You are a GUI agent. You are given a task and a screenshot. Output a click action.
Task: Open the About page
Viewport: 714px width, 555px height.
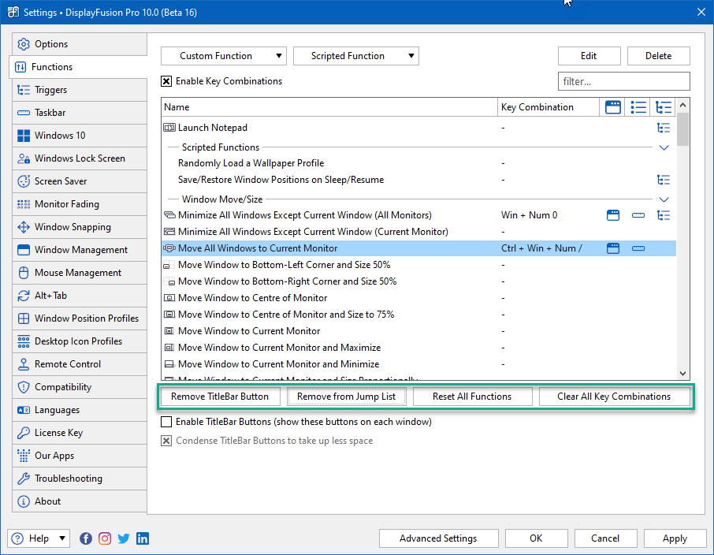(80, 501)
